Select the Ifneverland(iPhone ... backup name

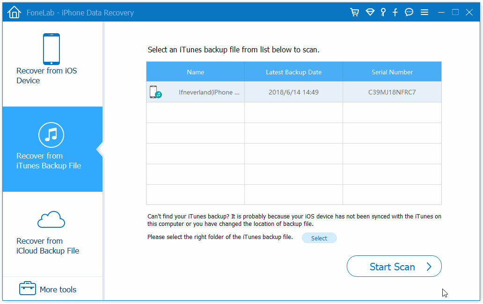pyautogui.click(x=209, y=92)
